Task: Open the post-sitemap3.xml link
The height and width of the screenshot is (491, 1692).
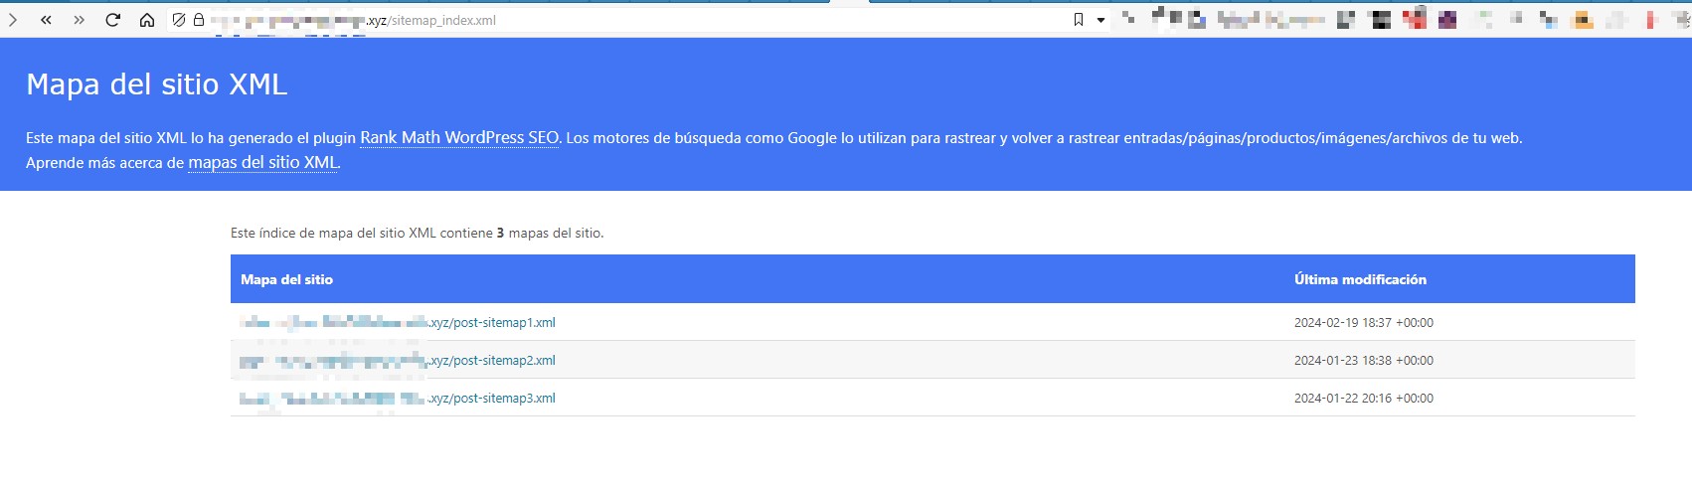Action: pos(493,399)
